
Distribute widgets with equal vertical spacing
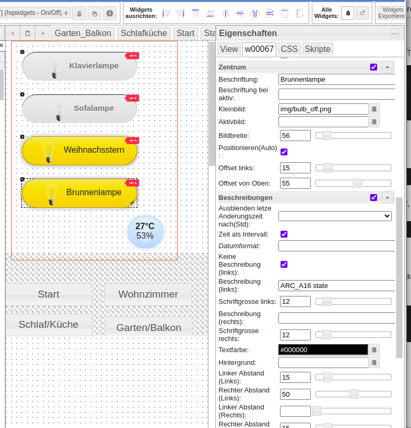pos(269,13)
